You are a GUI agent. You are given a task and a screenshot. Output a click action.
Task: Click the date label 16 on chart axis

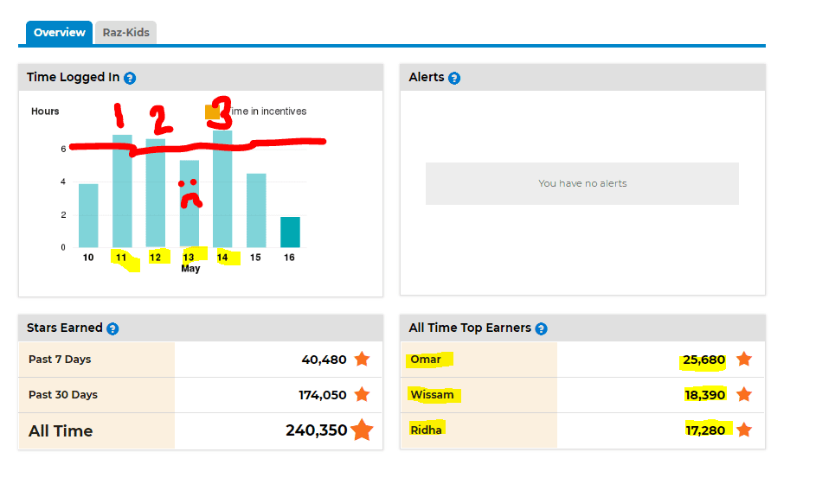click(289, 258)
